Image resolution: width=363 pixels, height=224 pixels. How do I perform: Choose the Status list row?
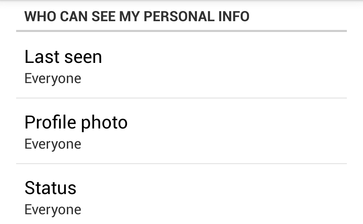point(182,197)
